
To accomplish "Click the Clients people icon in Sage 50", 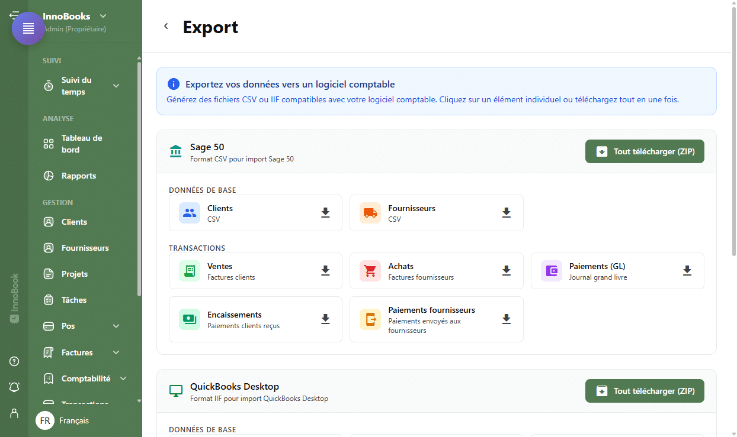I will (x=190, y=213).
